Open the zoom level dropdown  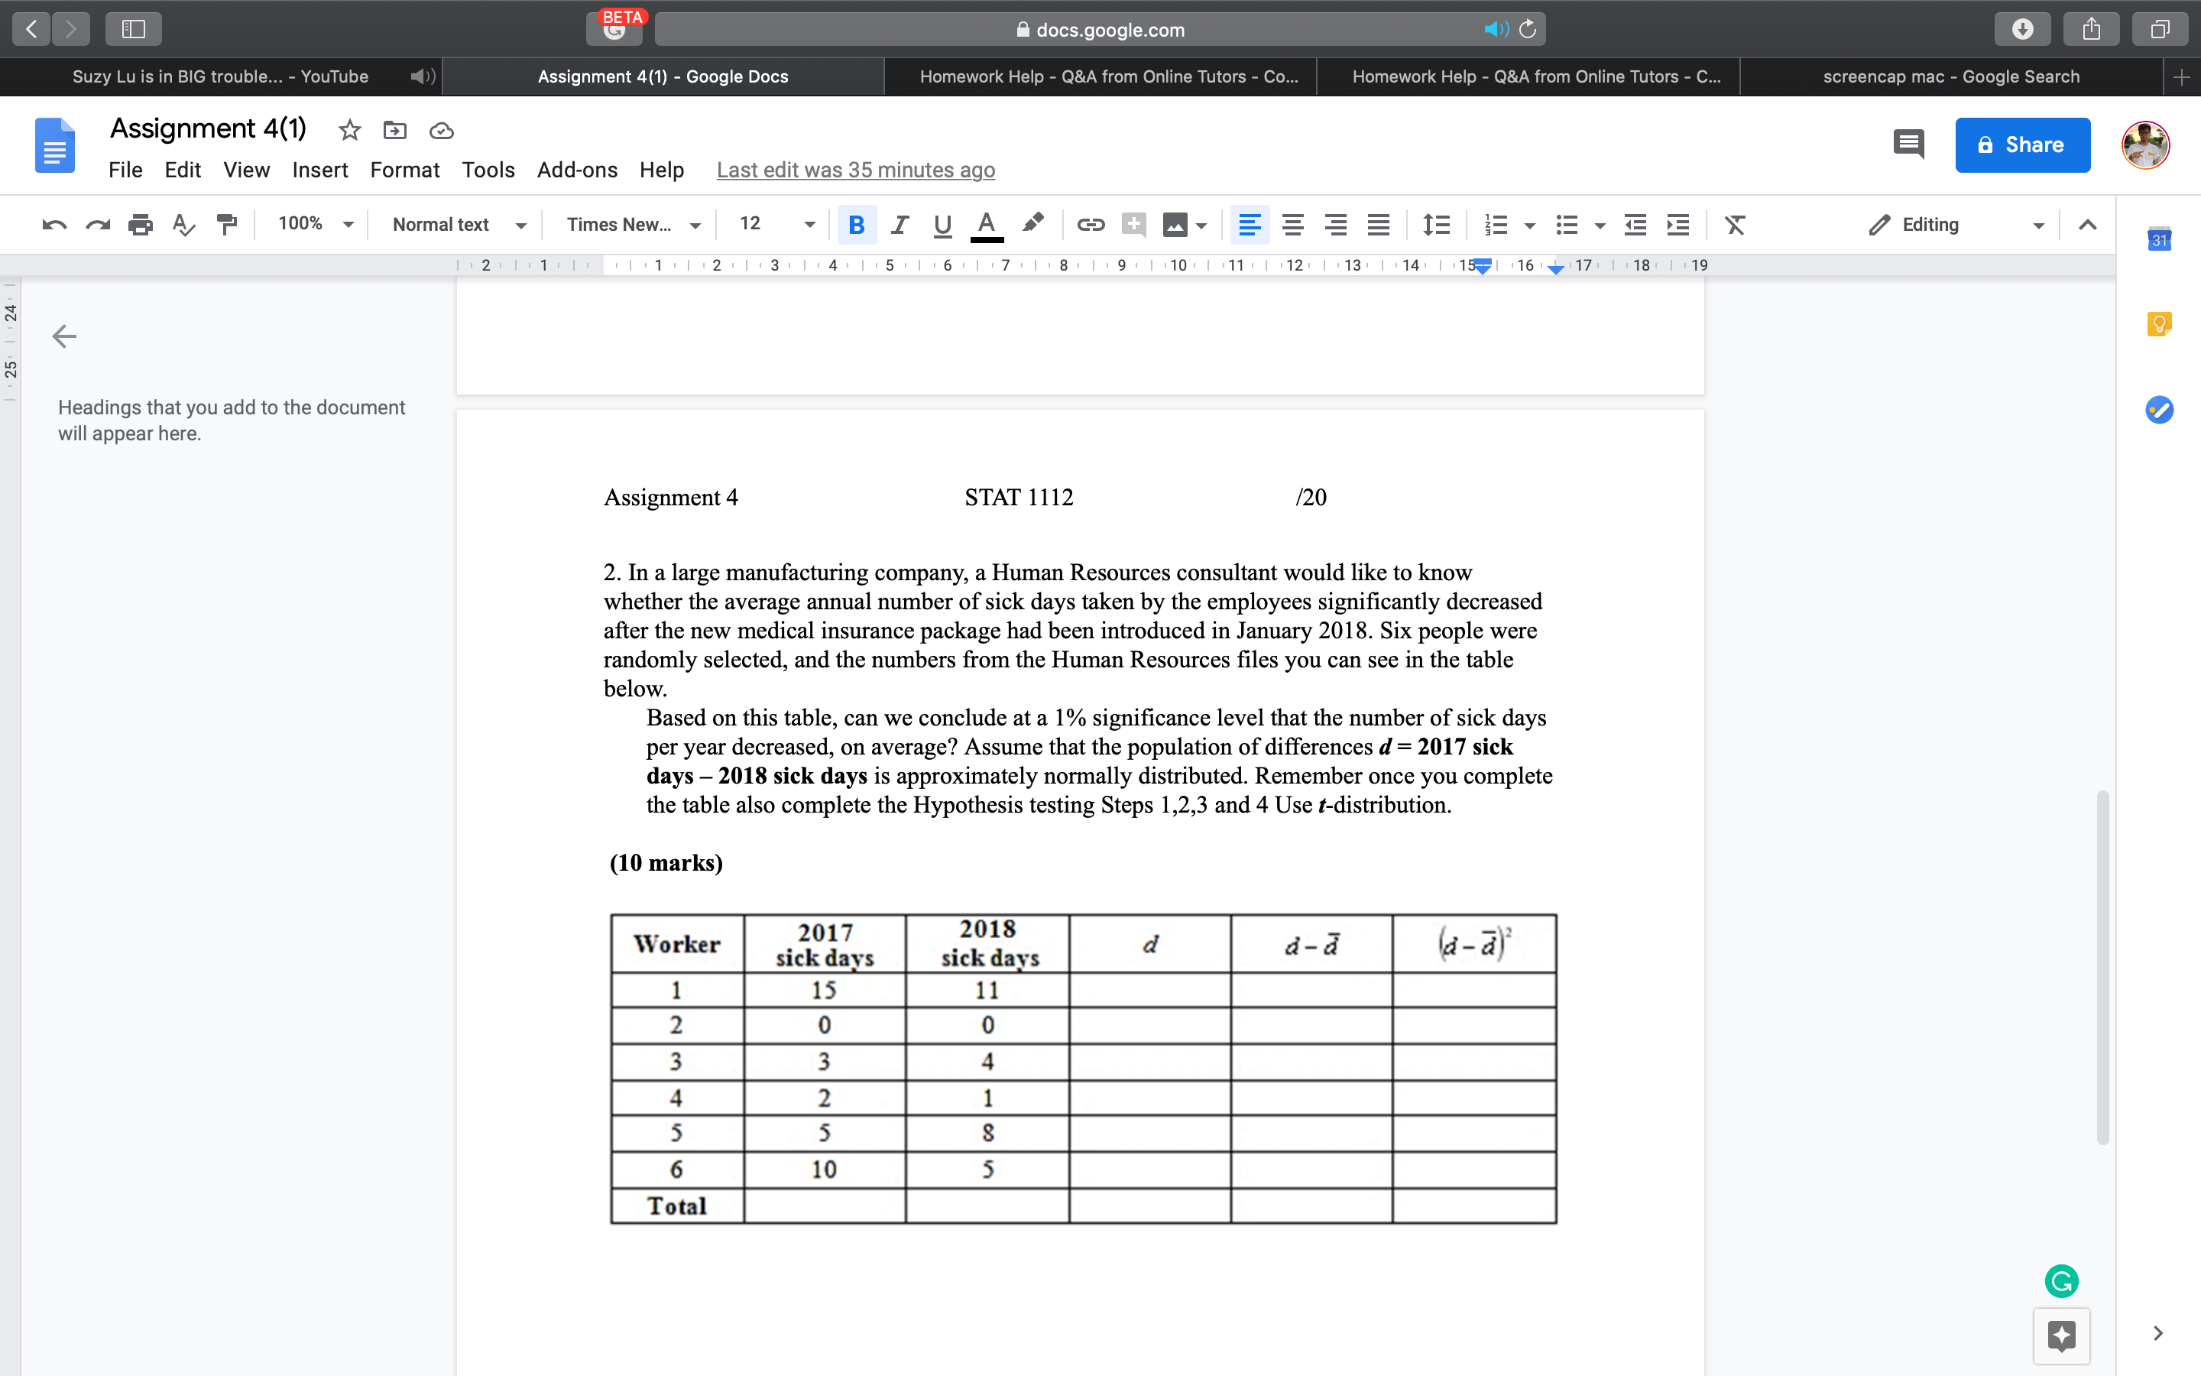coord(313,225)
